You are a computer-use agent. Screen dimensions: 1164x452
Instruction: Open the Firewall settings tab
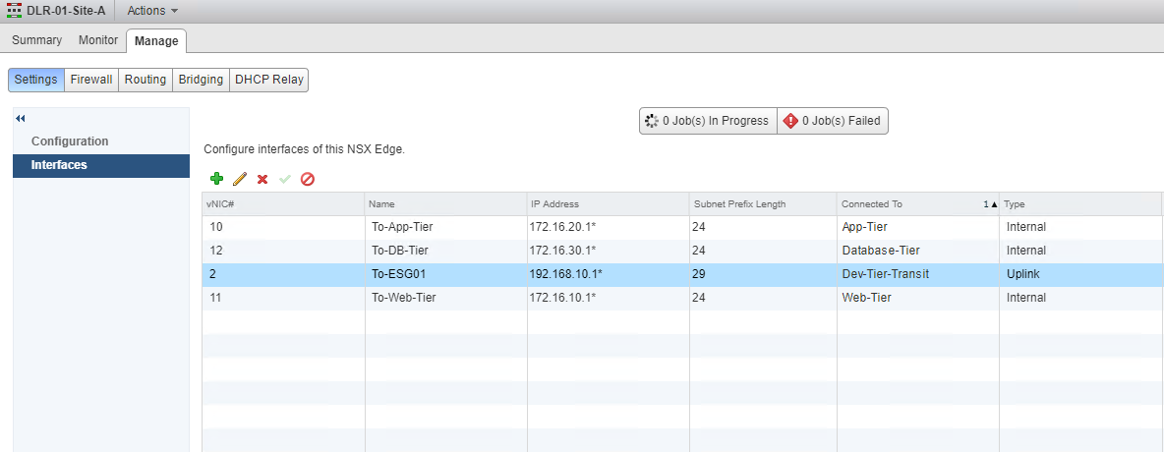91,80
